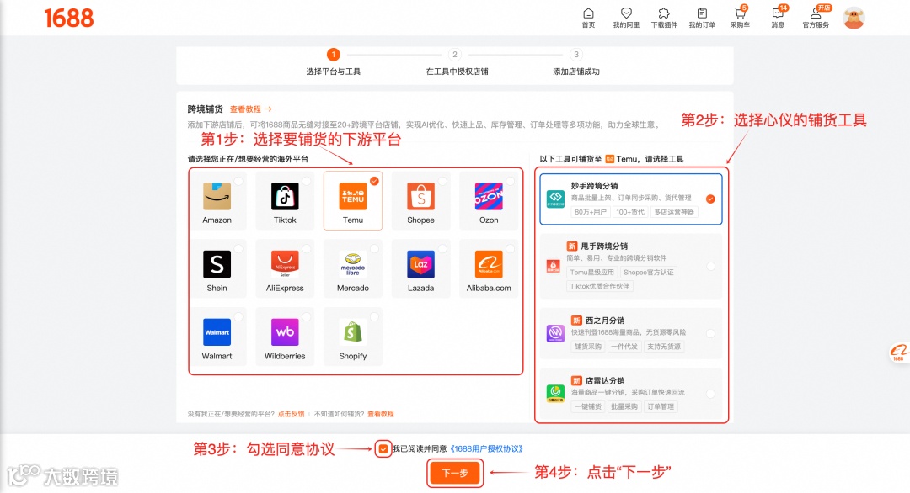Click the 甩手跨境分销 tool logo
Image resolution: width=910 pixels, height=493 pixels.
[x=554, y=266]
